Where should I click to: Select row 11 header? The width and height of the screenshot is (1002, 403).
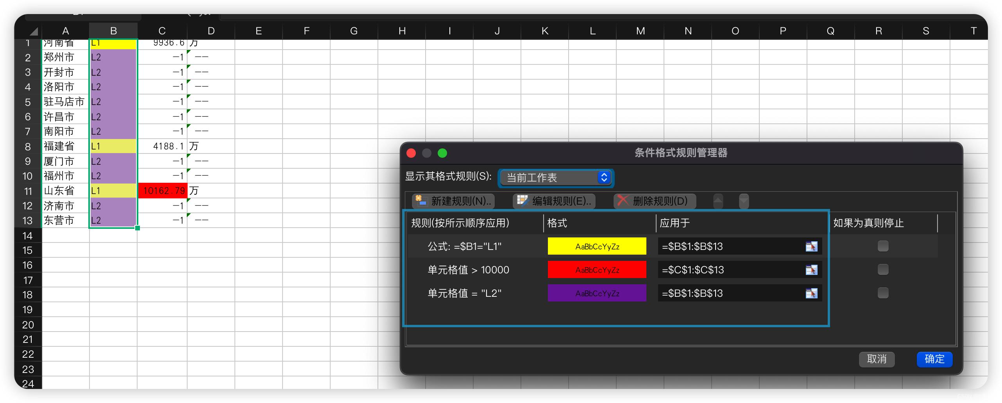pyautogui.click(x=28, y=191)
